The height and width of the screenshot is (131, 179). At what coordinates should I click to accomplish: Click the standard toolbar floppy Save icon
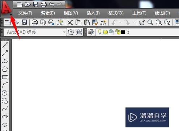point(24,22)
